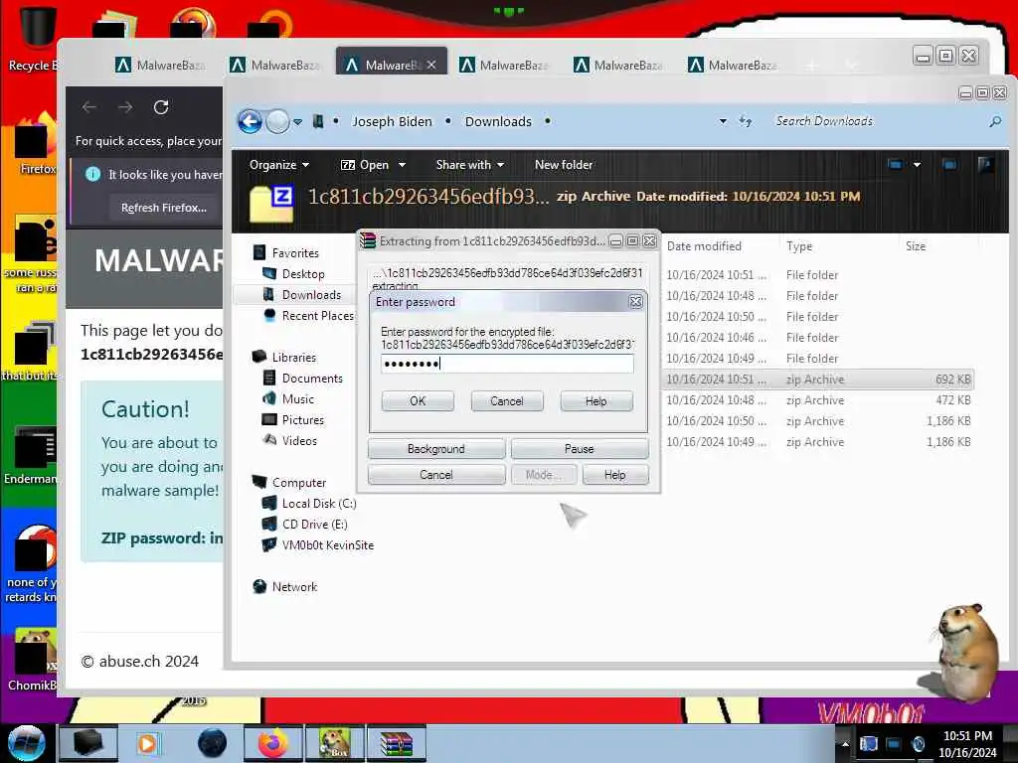Viewport: 1018px width, 763px height.
Task: Click the search magnifier icon in Explorer
Action: click(x=995, y=121)
